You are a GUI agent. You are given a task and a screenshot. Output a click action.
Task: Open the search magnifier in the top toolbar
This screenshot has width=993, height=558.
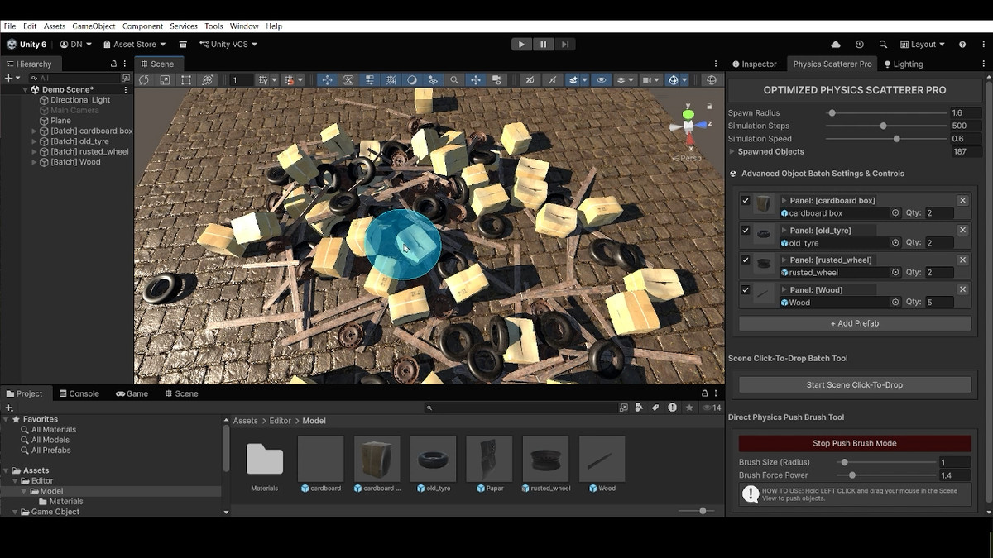883,45
